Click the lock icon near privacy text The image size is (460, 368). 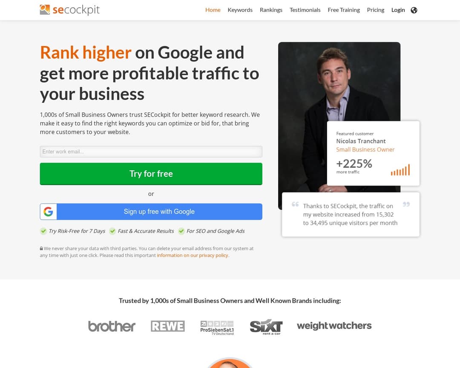click(41, 248)
